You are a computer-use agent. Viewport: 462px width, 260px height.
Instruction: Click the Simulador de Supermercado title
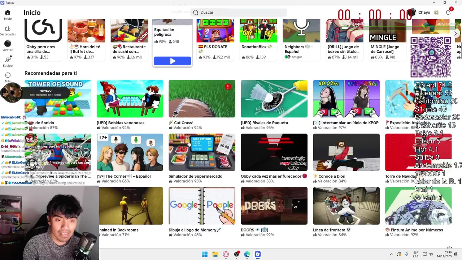[195, 176]
